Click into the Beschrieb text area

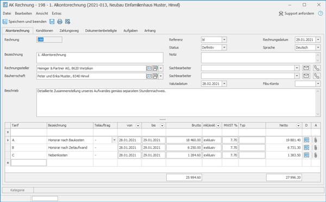click(176, 102)
